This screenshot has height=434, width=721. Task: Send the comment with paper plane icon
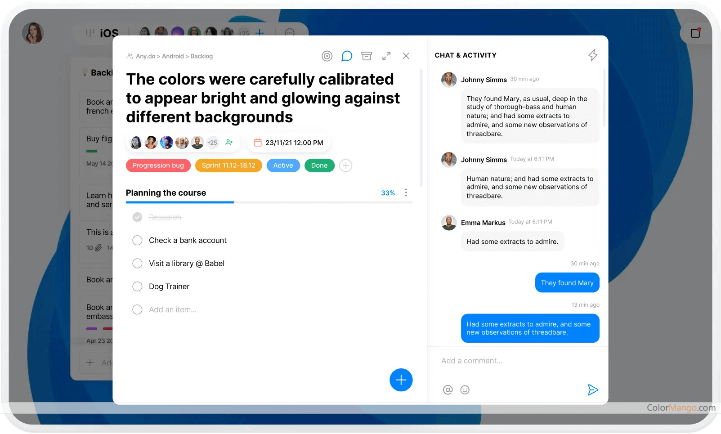point(593,390)
